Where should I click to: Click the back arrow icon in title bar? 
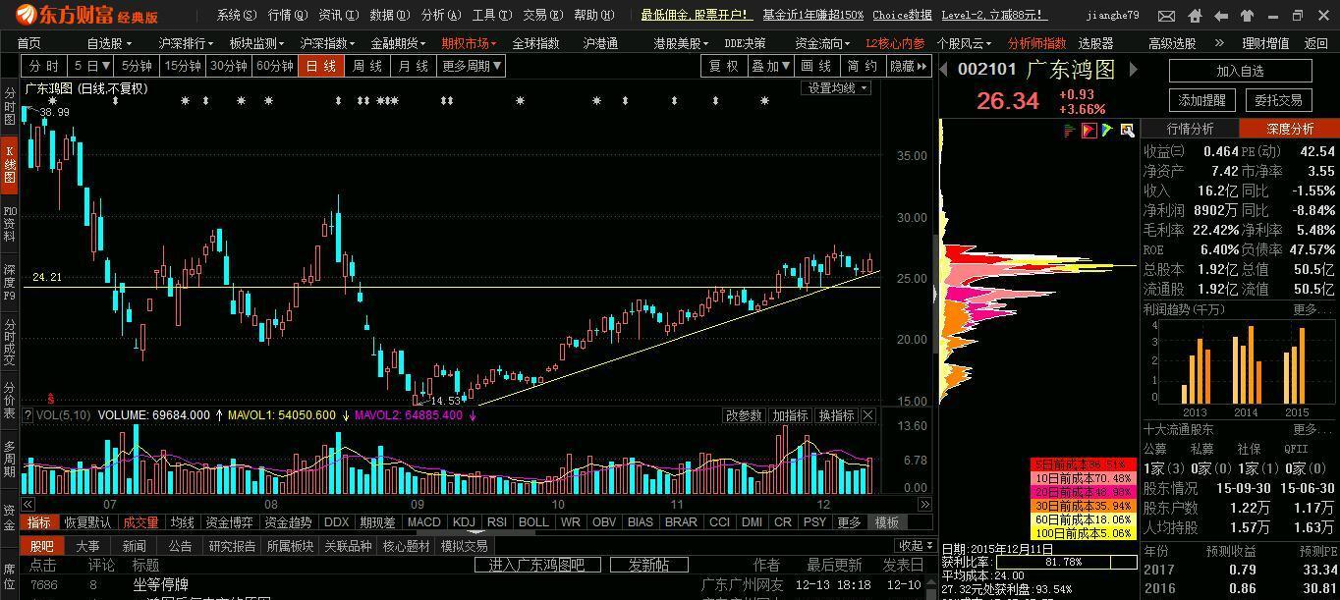[1221, 16]
